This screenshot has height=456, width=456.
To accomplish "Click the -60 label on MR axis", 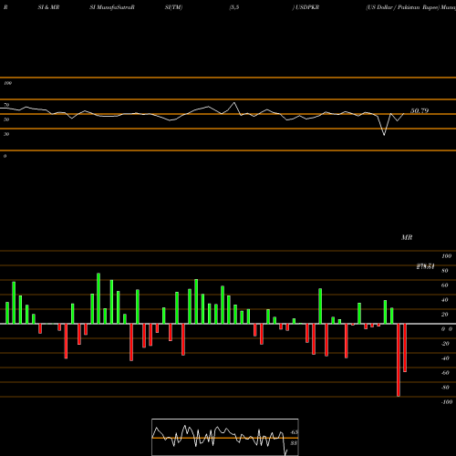I will pos(445,373).
